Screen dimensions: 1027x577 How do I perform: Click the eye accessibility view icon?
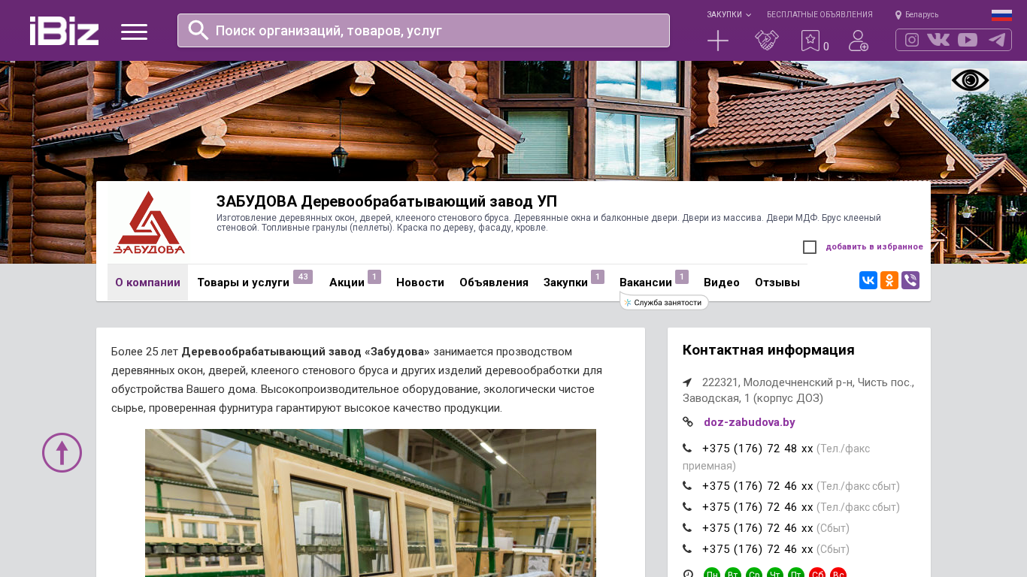coord(970,80)
